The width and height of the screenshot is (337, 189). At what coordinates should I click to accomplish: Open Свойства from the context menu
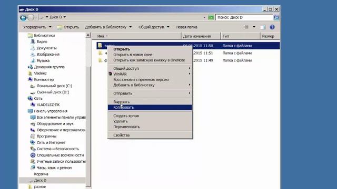pos(150,135)
